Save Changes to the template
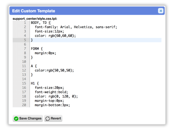The width and height of the screenshot is (176, 133). [x=28, y=118]
